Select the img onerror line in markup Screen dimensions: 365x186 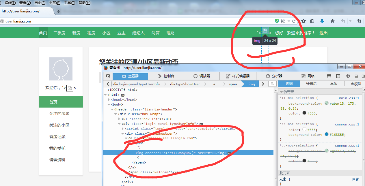pos(188,153)
